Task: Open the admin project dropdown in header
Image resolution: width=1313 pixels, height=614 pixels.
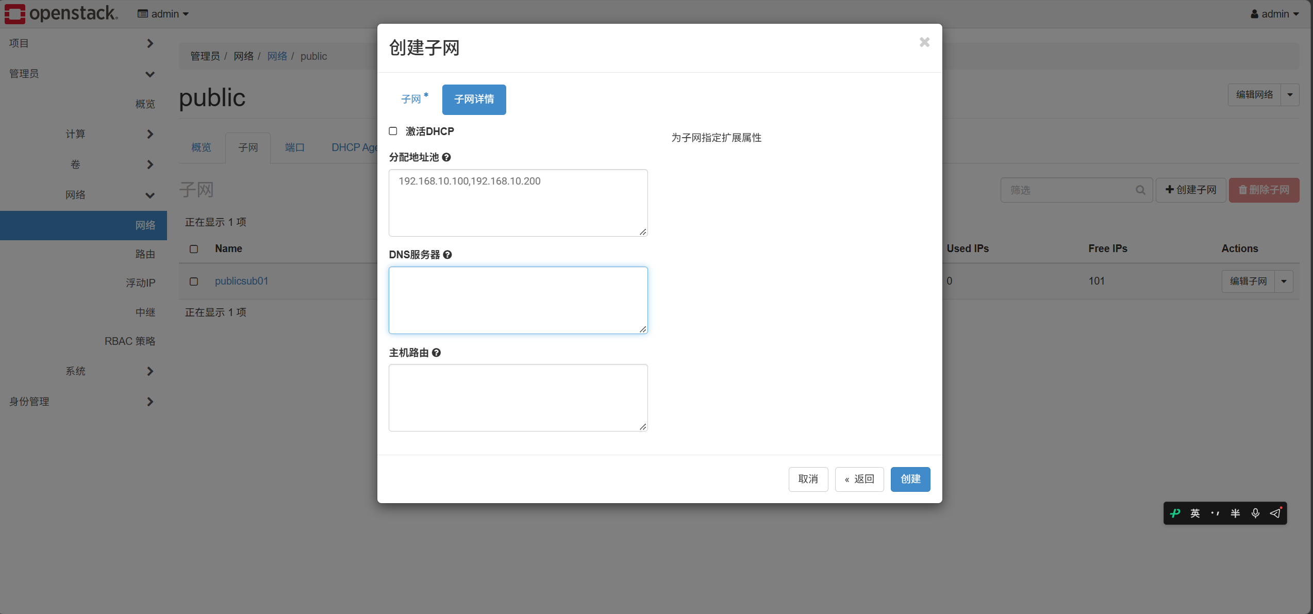Action: tap(163, 14)
